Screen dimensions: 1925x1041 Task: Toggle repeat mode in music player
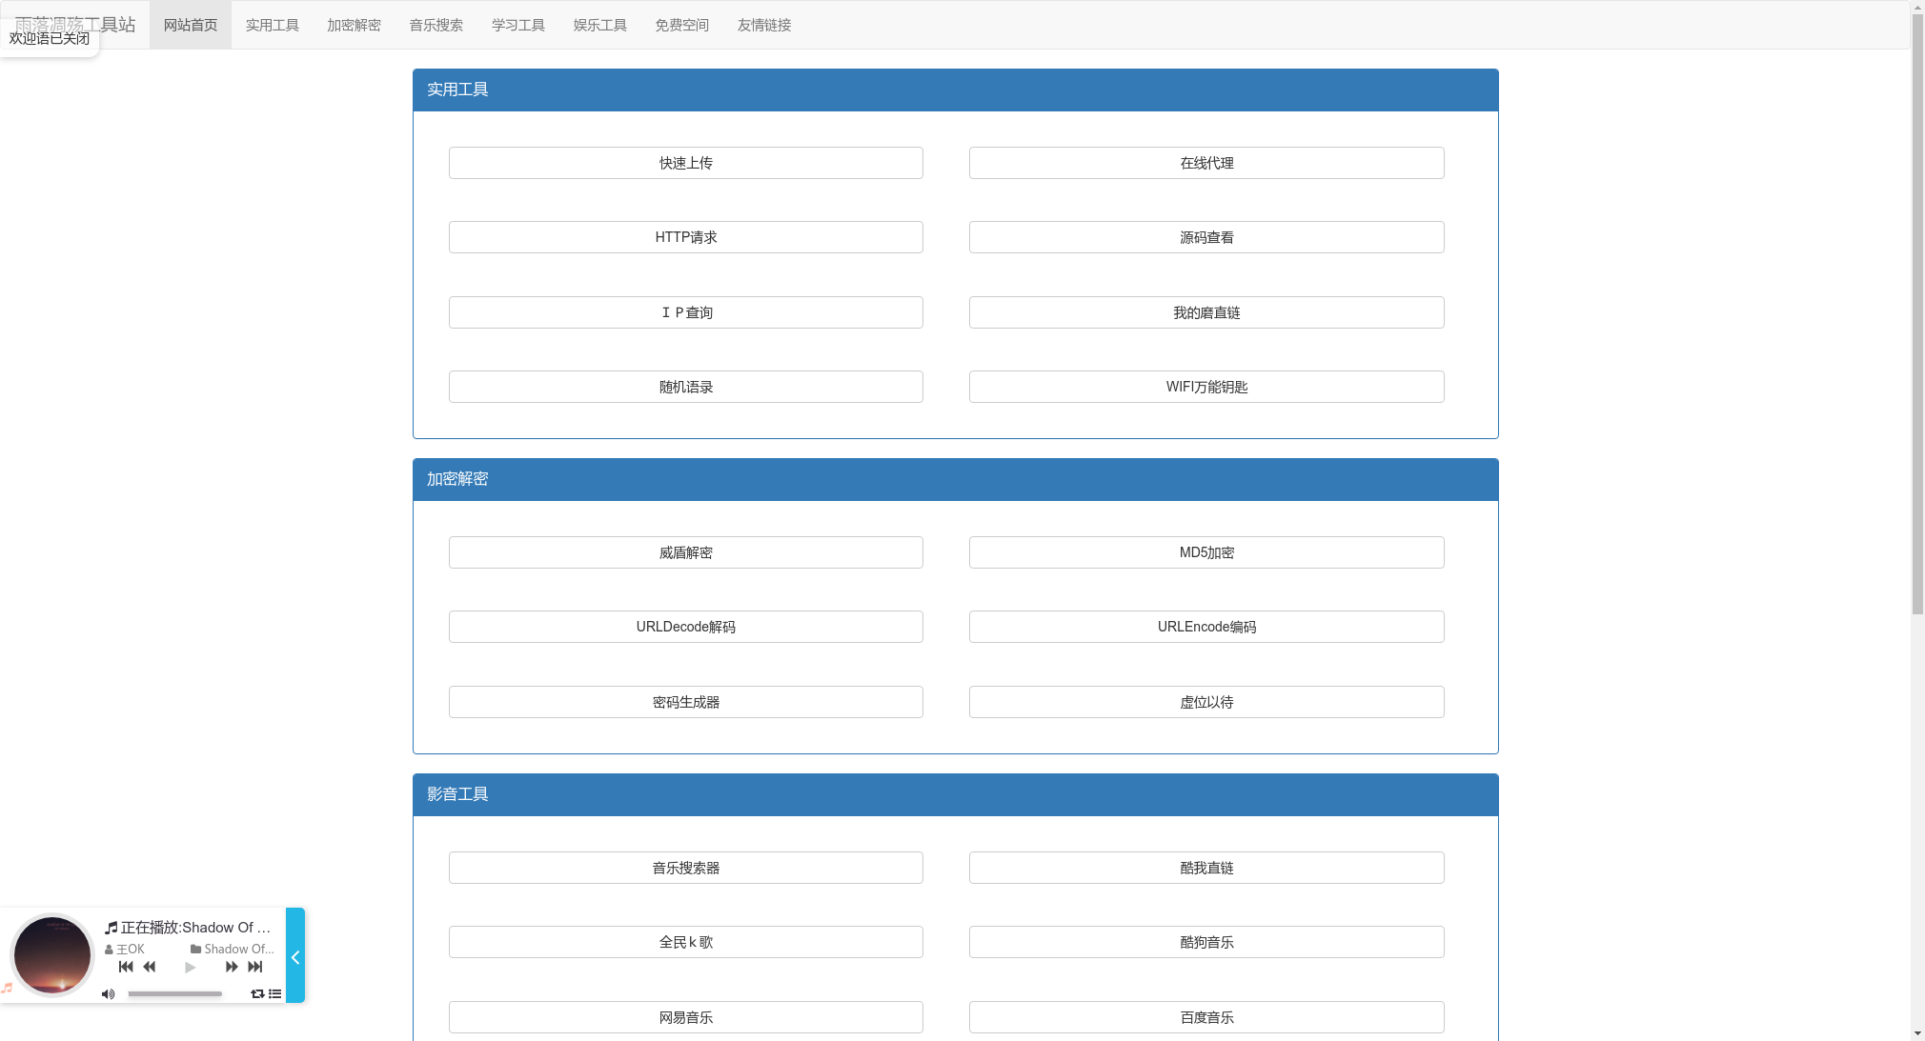pos(257,994)
